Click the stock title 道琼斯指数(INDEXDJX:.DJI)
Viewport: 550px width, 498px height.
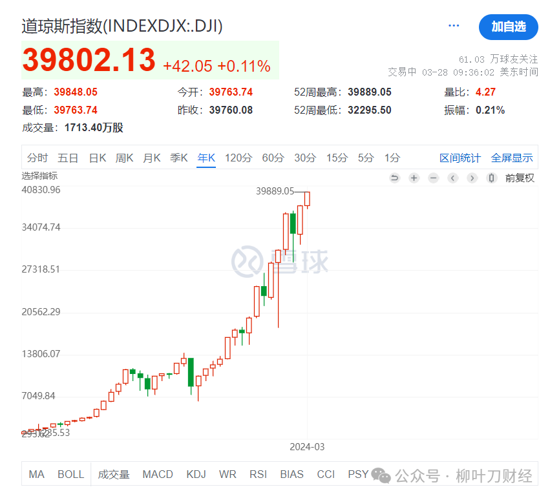tap(122, 26)
